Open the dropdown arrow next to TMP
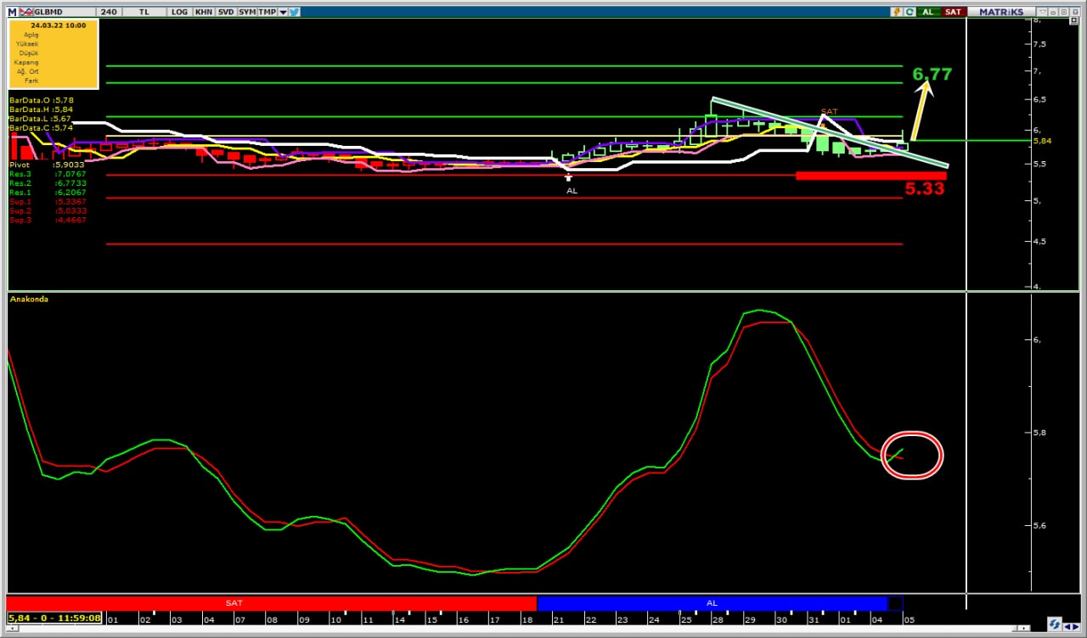This screenshot has width=1087, height=638. click(282, 12)
